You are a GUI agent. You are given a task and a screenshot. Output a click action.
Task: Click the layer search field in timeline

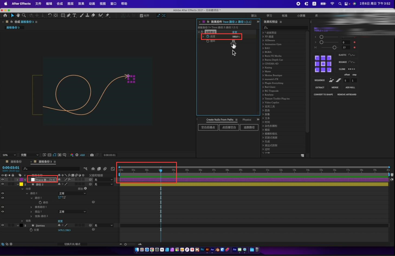click(x=51, y=169)
